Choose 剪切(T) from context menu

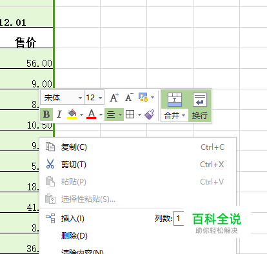137,165
